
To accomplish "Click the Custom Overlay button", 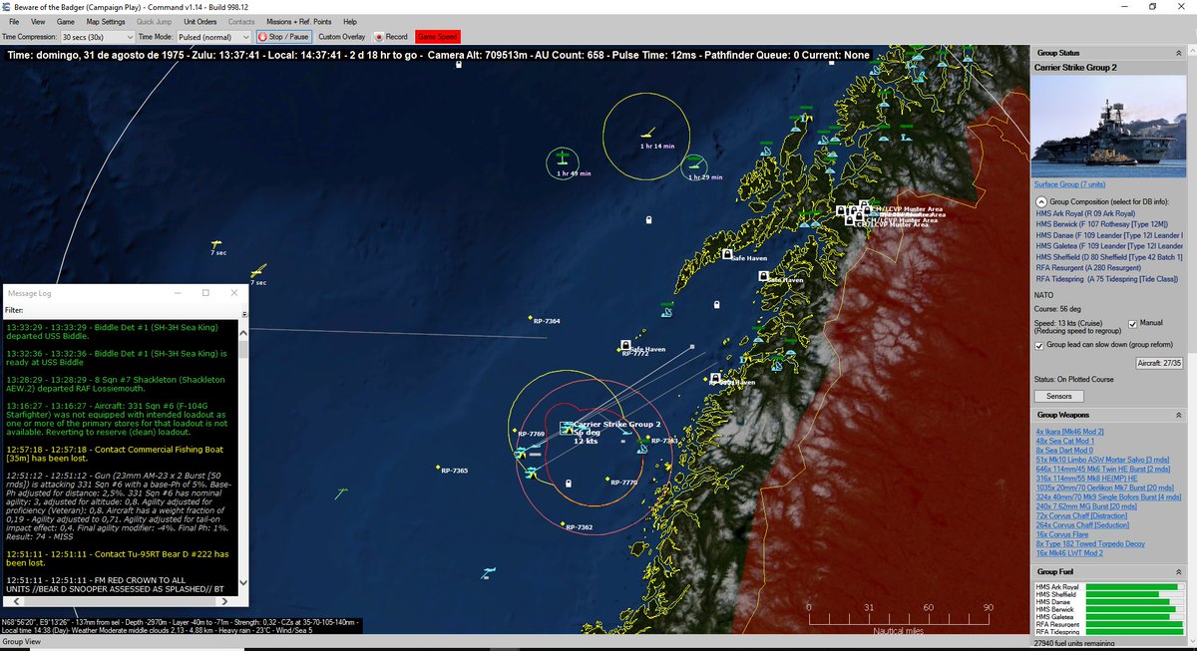I will coord(342,37).
